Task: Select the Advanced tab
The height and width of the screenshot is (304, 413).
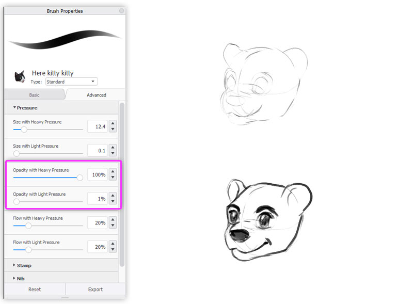Action: point(97,95)
